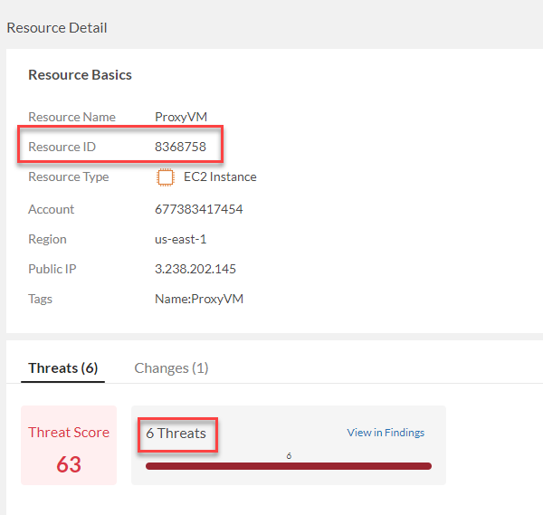The width and height of the screenshot is (543, 515).
Task: Click the Threat Score 63 card
Action: point(69,445)
